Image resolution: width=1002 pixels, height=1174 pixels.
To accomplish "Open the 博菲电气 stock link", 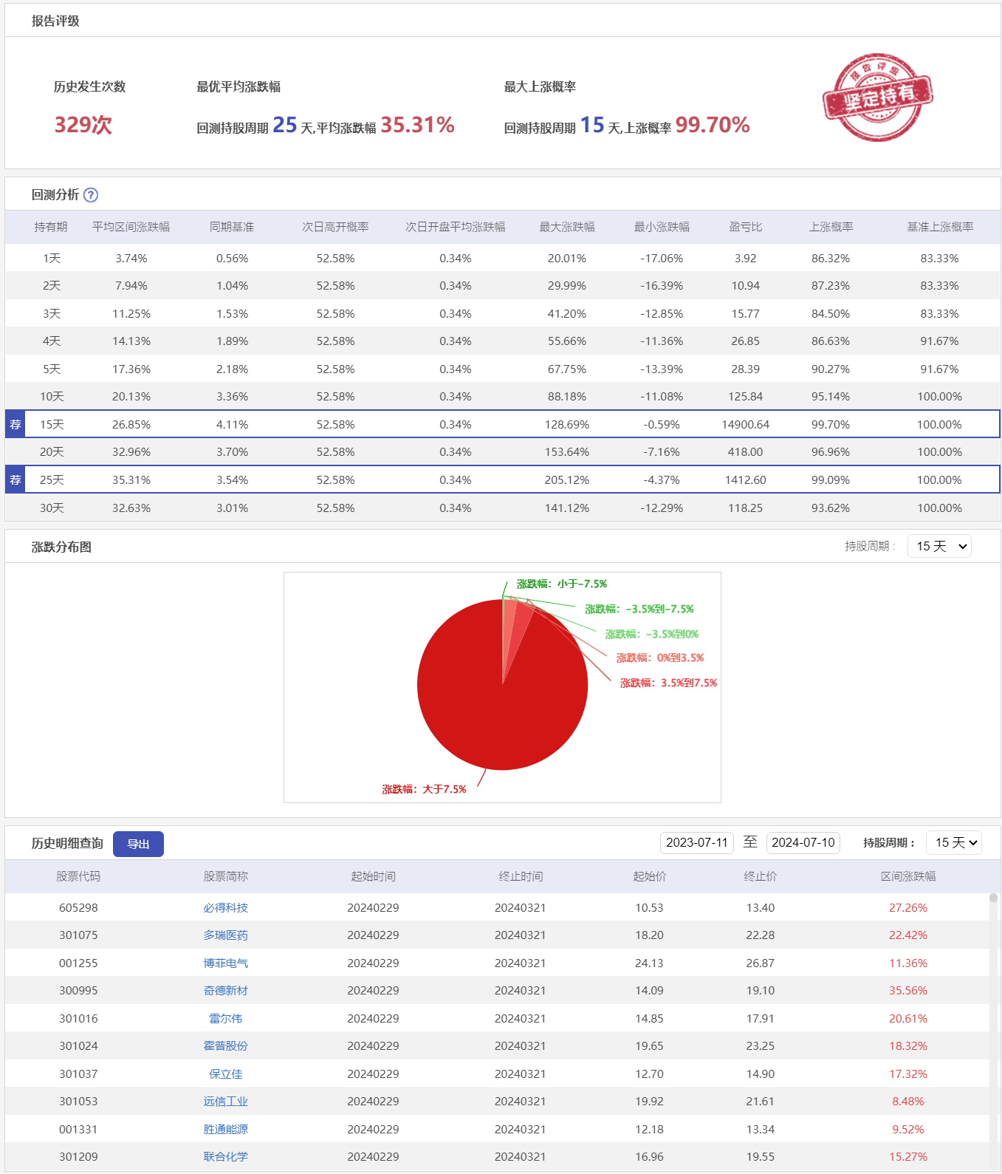I will pos(226,963).
